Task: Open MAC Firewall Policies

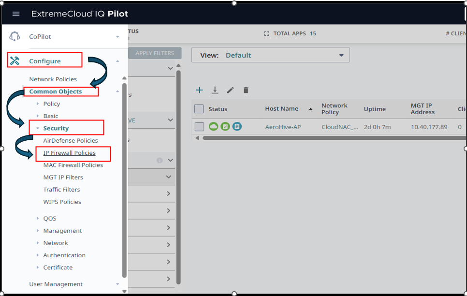Action: pyautogui.click(x=73, y=165)
